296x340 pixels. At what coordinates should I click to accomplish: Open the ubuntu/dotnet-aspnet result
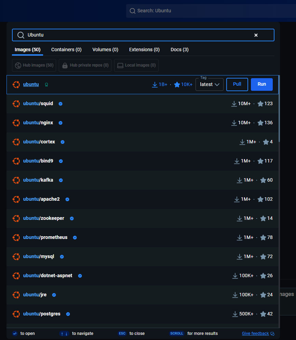(143, 275)
